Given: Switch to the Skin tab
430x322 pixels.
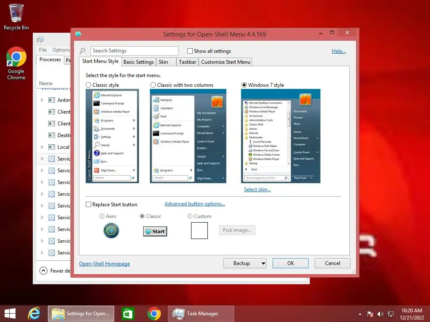Looking at the screenshot, I should click(166, 62).
